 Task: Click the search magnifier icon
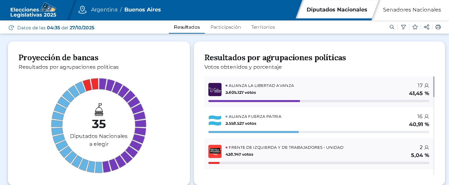392,27
